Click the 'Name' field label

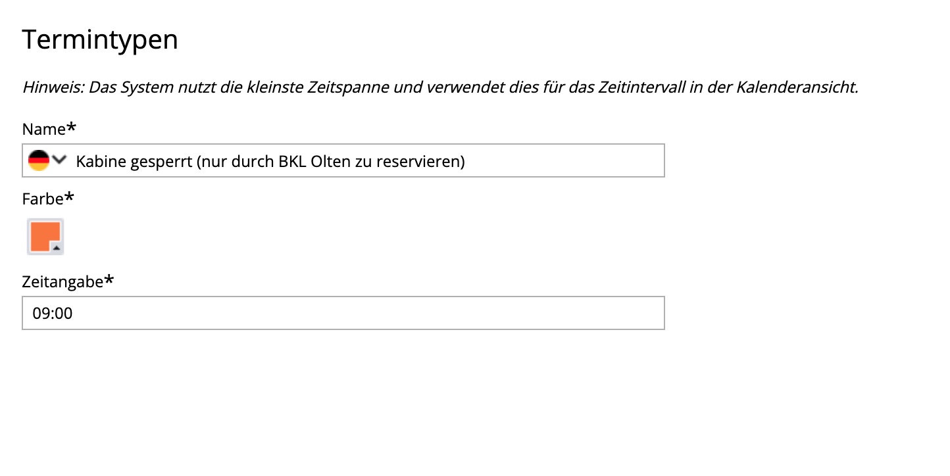43,130
